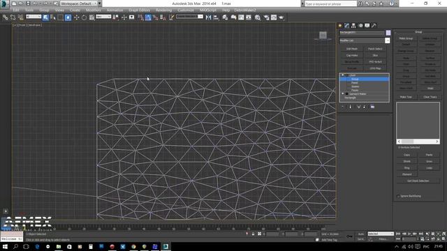The width and height of the screenshot is (447, 251).
Task: Toggle Window/Crossing selection mode
Action: click(x=68, y=17)
